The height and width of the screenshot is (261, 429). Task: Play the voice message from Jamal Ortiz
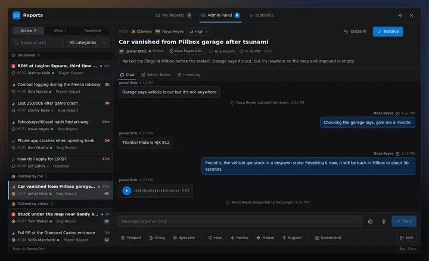coord(127,191)
